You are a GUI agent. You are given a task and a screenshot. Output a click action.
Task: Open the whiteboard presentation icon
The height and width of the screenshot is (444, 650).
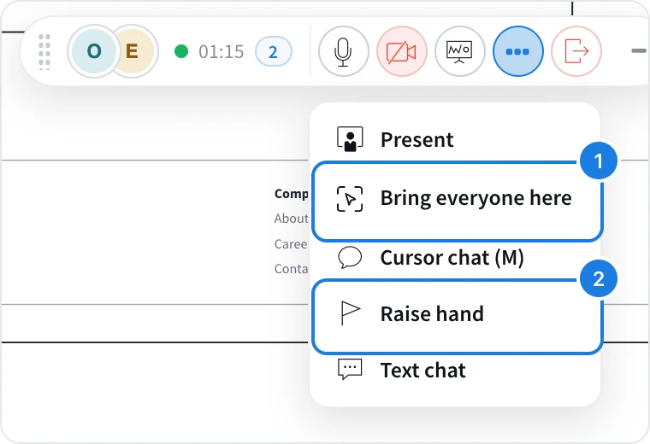459,51
